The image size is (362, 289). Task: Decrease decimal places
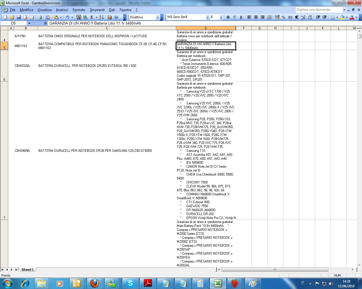310,17
